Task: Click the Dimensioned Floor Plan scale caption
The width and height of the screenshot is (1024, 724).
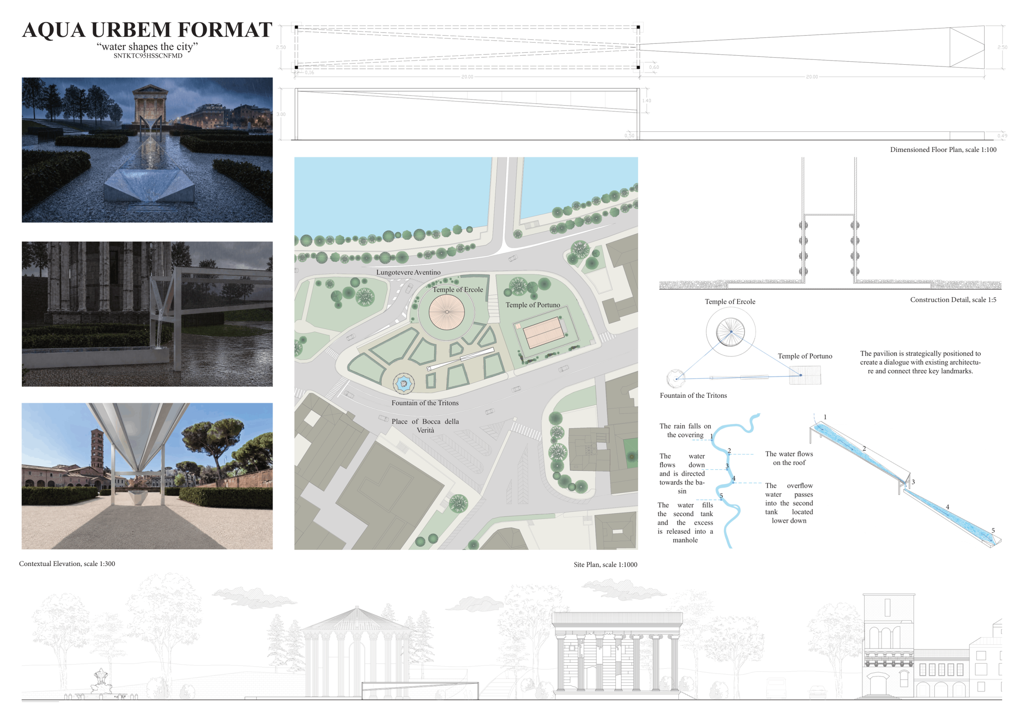Action: tap(943, 150)
